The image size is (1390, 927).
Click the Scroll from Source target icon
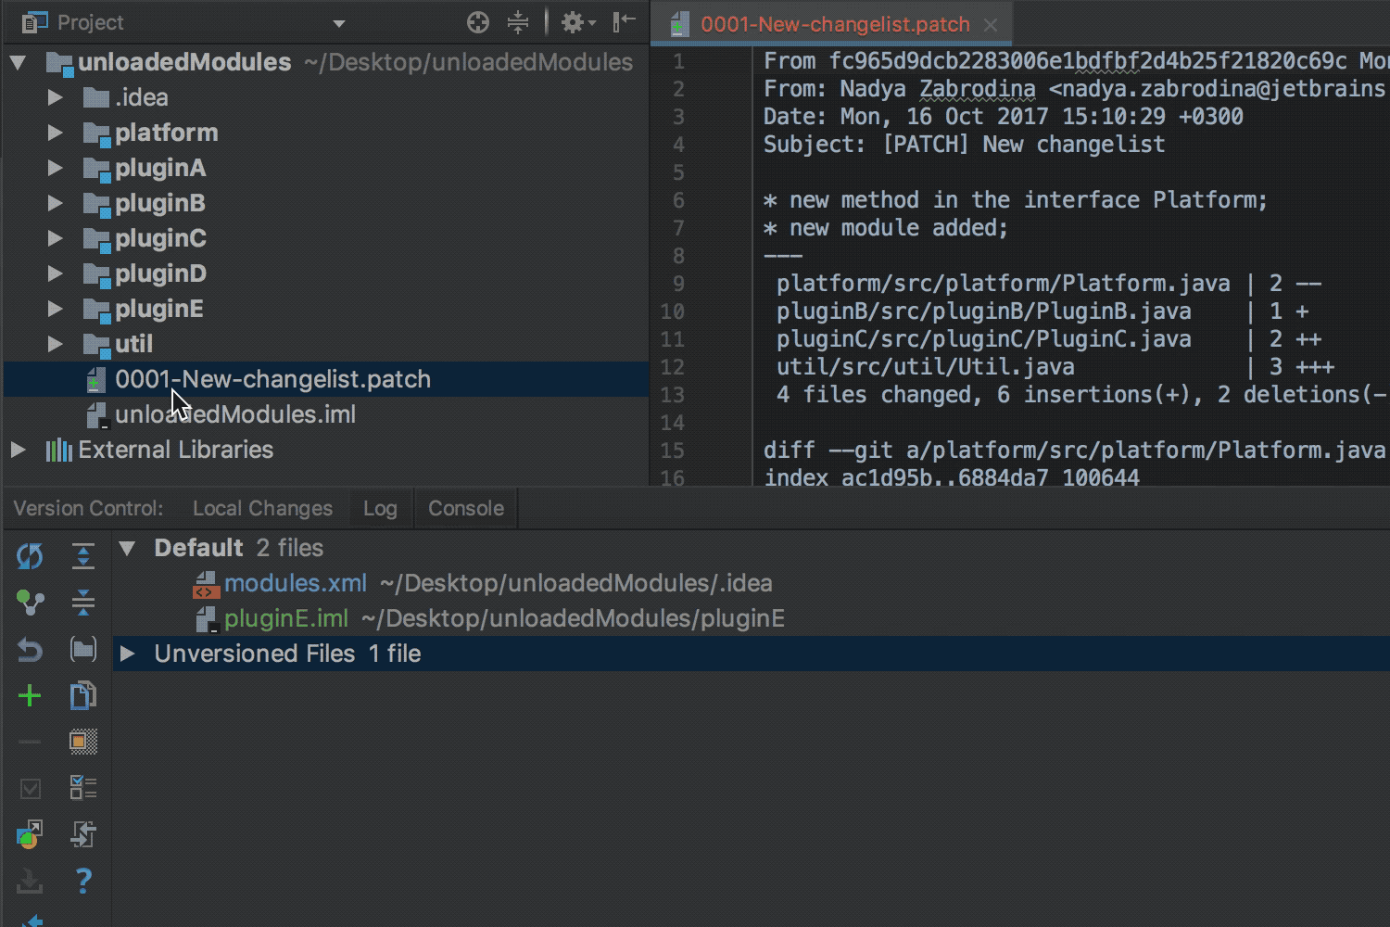click(x=478, y=22)
